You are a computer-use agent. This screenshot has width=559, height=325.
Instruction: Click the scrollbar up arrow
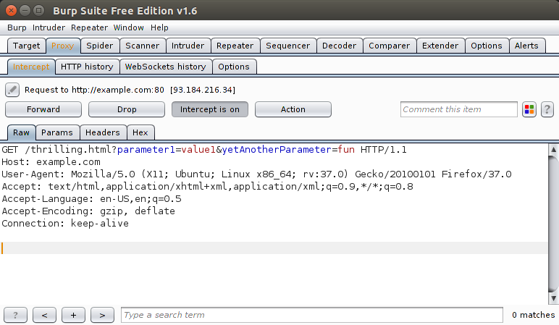(x=553, y=149)
